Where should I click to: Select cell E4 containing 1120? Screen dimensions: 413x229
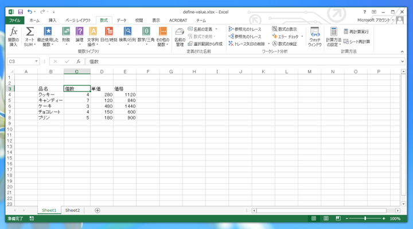point(125,94)
